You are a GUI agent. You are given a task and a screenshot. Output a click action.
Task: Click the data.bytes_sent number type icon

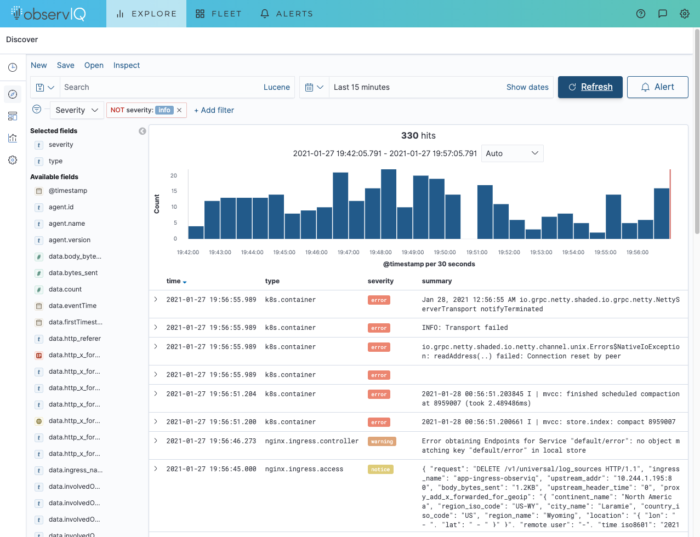coord(39,273)
